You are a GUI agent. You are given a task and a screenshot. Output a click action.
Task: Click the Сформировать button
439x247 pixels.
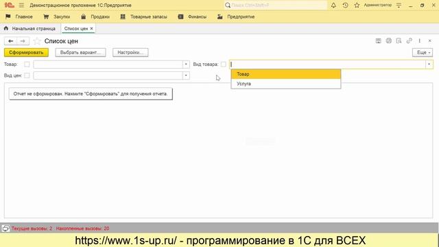tap(26, 52)
